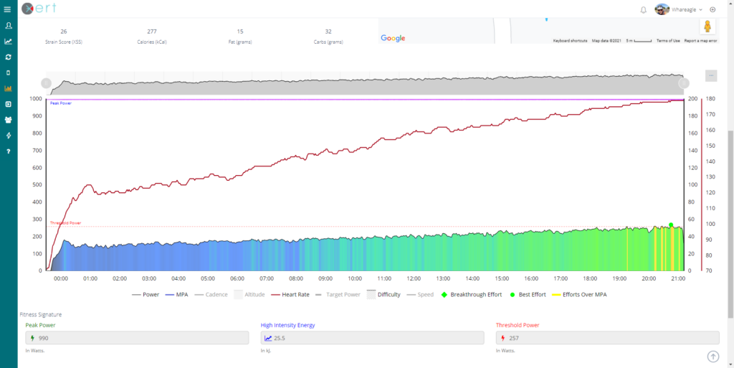This screenshot has height=368, width=734.
Task: Open the mobile device icon in the sidebar
Action: (x=8, y=72)
